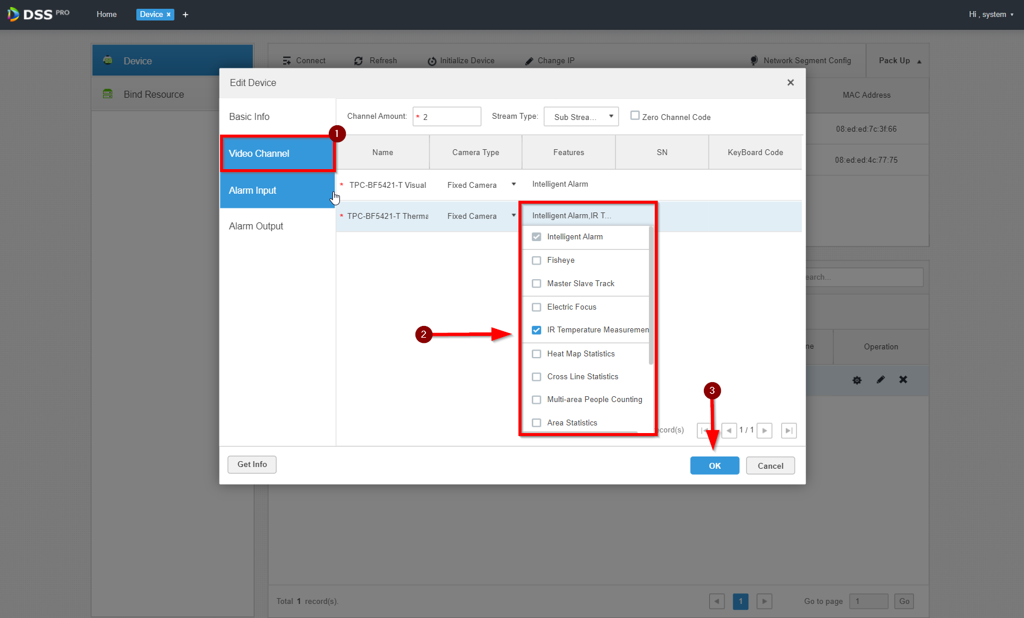Open the Stream Type dropdown

coord(582,116)
